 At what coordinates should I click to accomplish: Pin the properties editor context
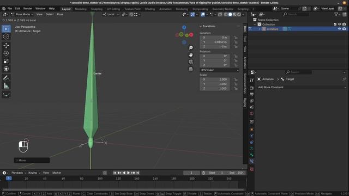tap(344, 79)
